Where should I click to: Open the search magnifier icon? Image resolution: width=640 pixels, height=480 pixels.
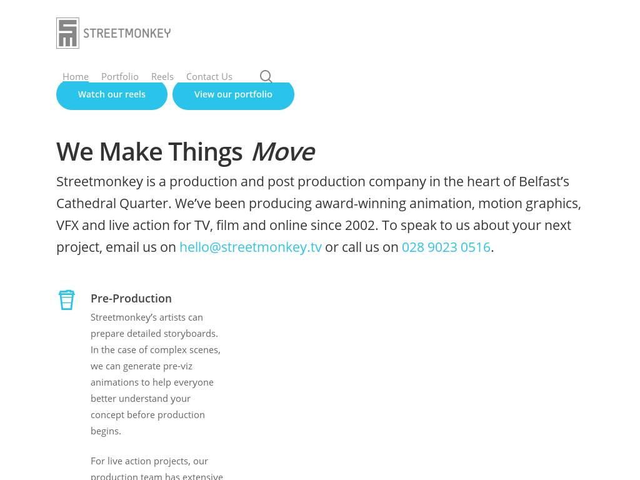tap(266, 76)
